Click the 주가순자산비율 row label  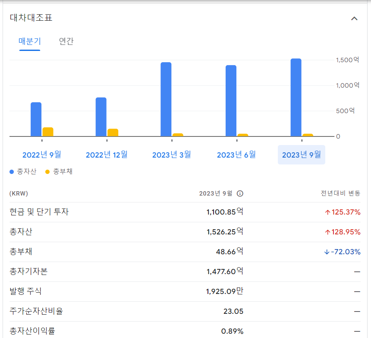(x=36, y=311)
